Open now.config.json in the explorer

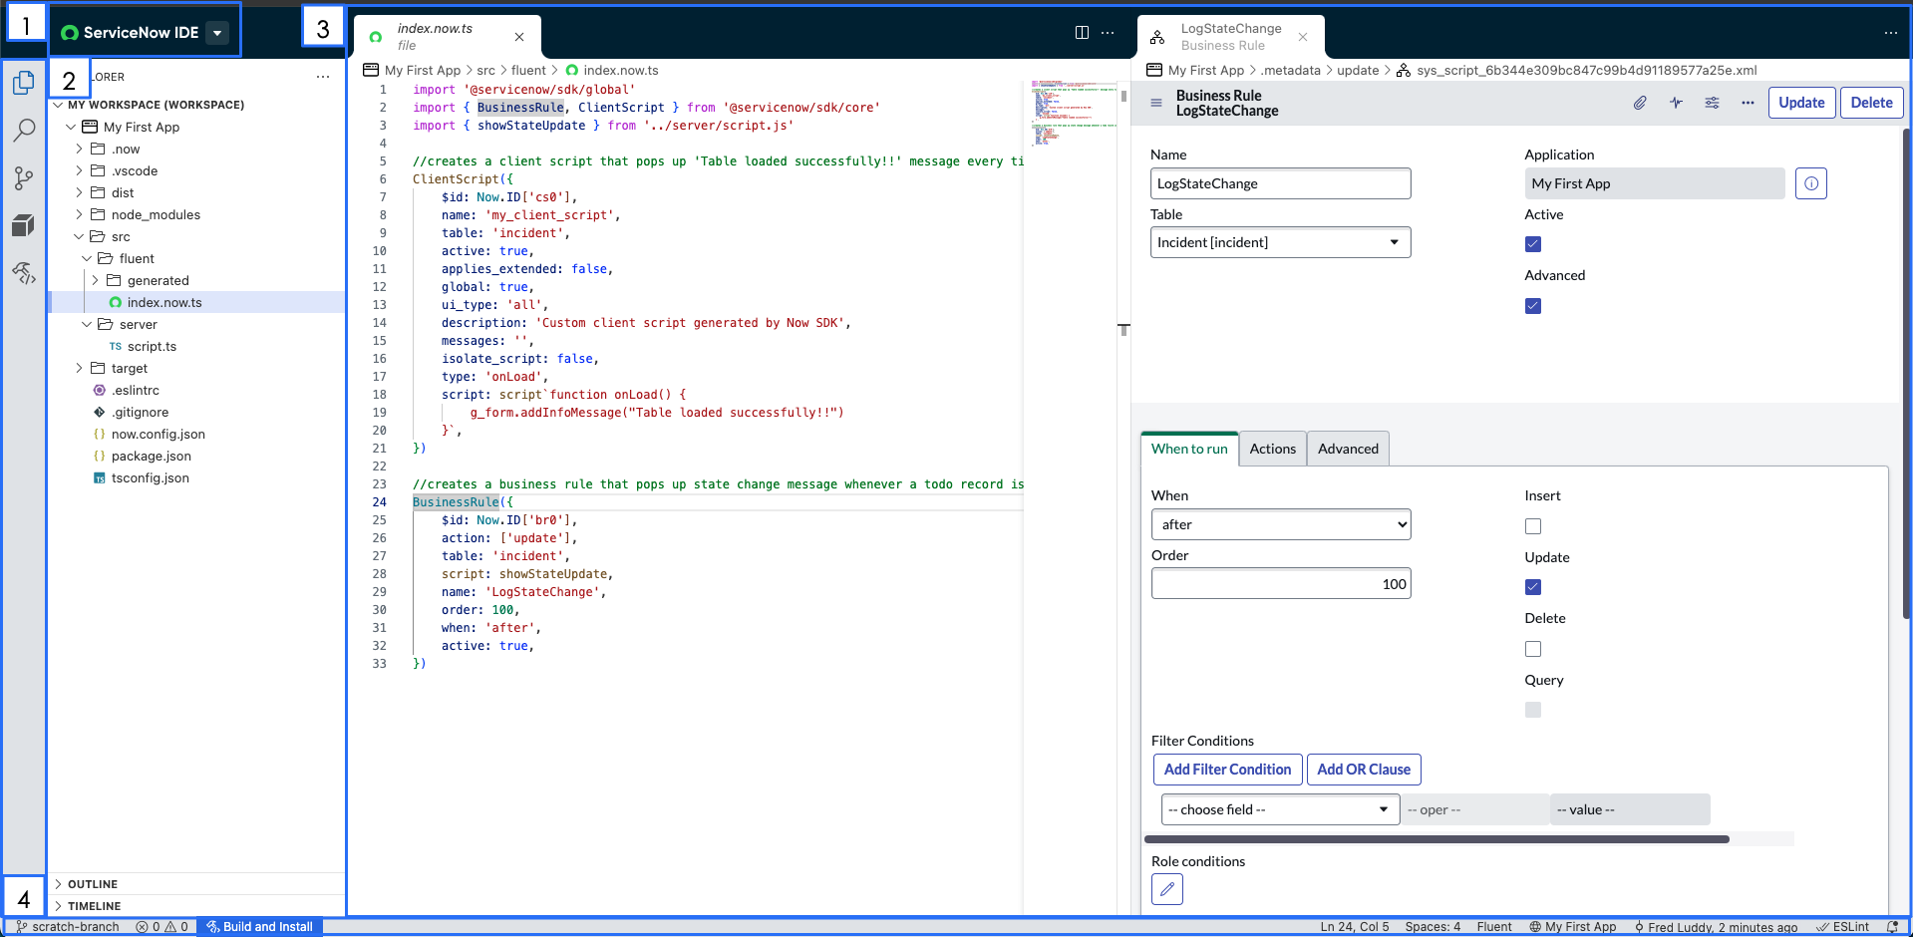158,434
